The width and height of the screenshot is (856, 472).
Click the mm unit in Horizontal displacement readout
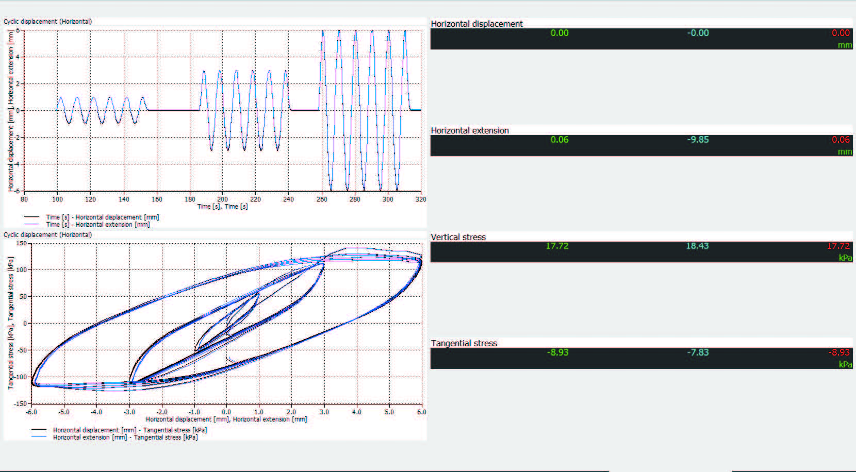[845, 45]
